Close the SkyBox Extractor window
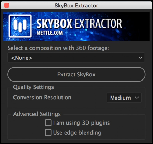The height and width of the screenshot is (144, 153). (7, 6)
